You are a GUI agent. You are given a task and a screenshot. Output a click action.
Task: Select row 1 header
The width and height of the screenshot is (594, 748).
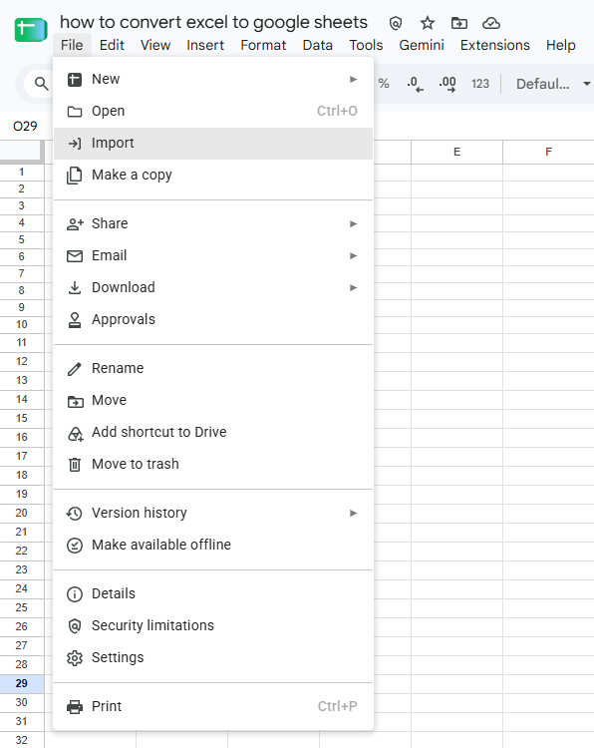(22, 173)
